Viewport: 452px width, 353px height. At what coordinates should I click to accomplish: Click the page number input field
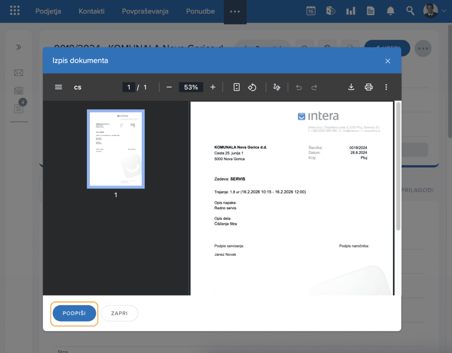click(129, 87)
